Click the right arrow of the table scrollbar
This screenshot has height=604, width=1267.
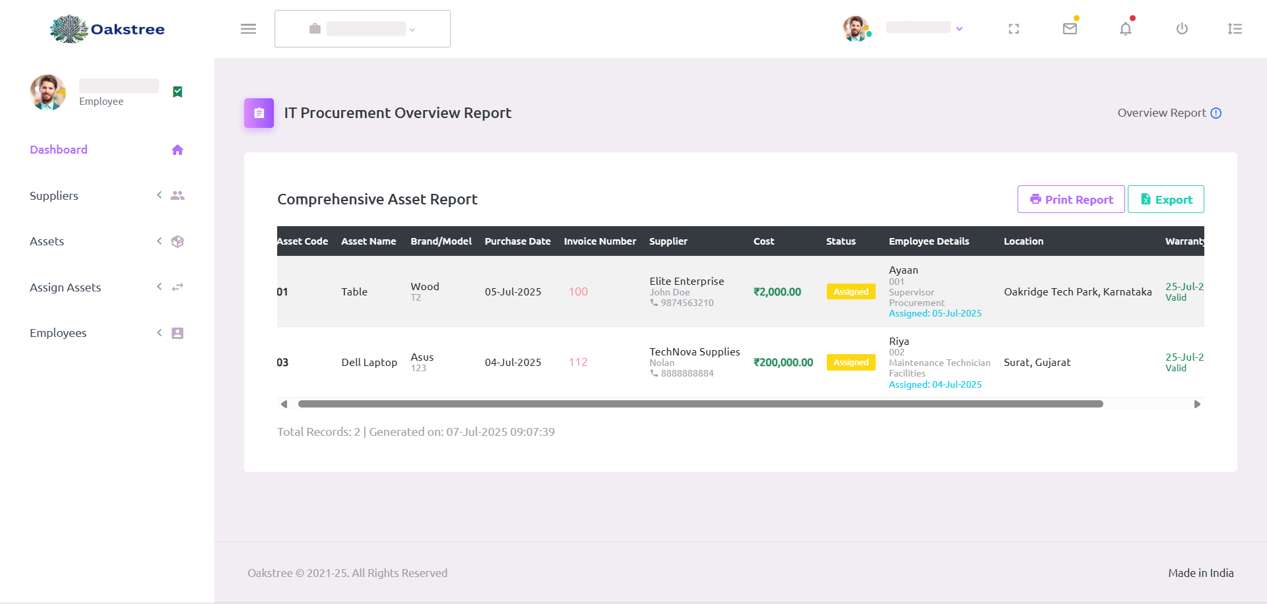point(1196,404)
